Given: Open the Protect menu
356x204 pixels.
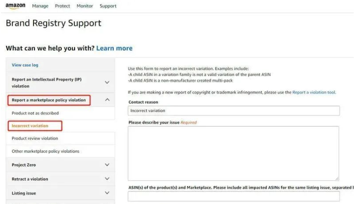Looking at the screenshot, I should click(x=62, y=6).
